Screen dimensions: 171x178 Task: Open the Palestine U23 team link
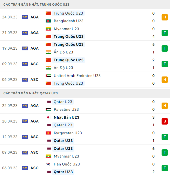click(x=66, y=109)
